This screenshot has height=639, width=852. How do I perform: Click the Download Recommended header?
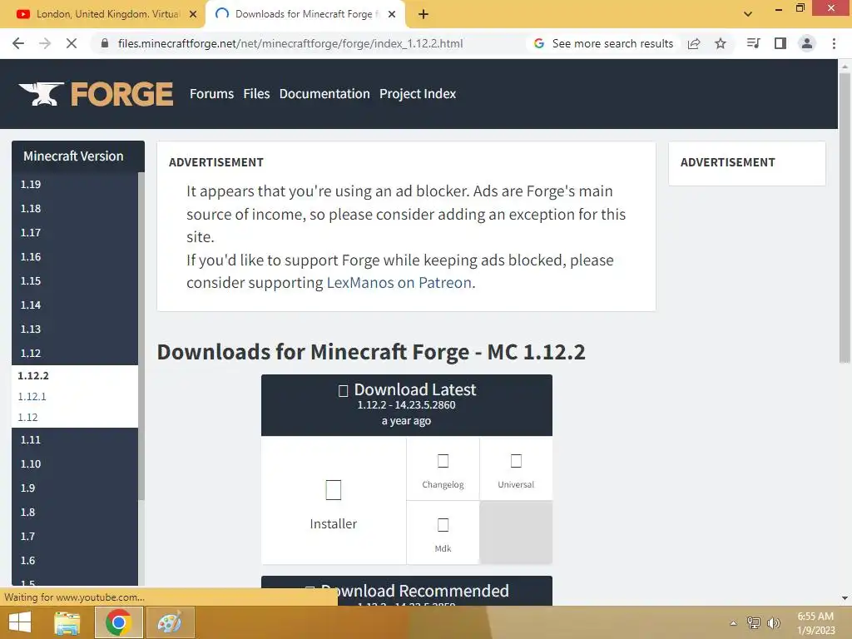click(x=406, y=591)
